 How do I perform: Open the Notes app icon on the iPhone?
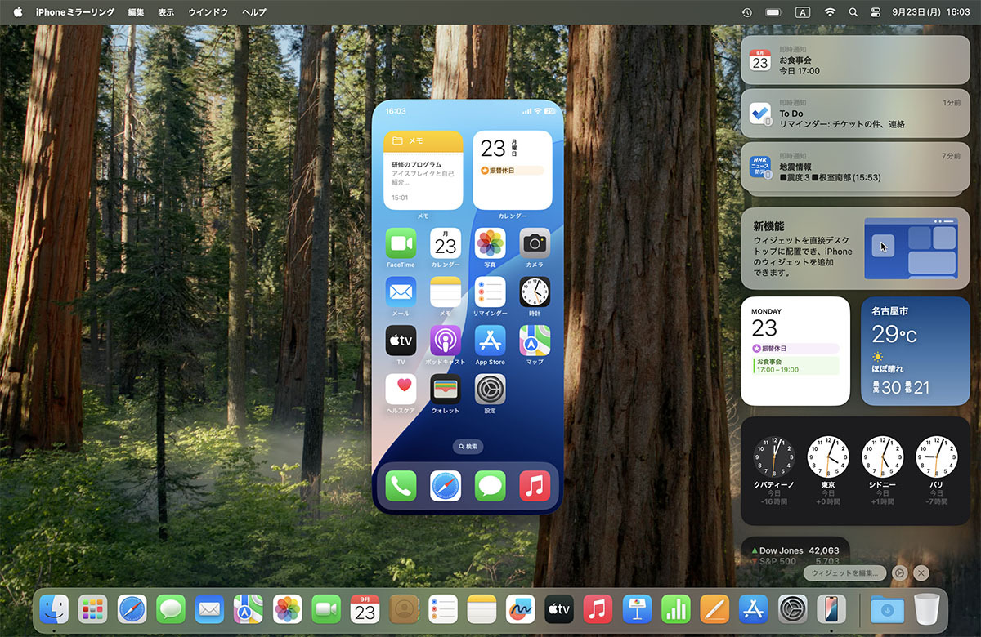[446, 292]
